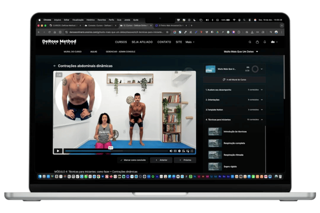Play the Contrações abdominais video

pyautogui.click(x=58, y=151)
